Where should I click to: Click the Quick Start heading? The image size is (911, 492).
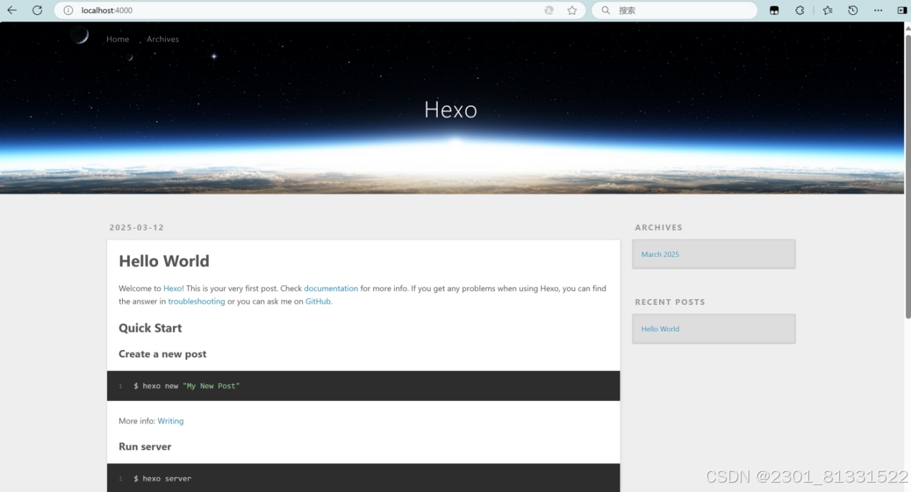pos(150,328)
